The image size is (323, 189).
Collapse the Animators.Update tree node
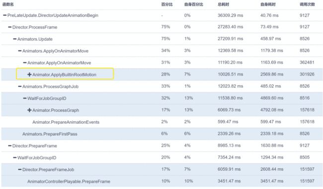tap(14, 39)
